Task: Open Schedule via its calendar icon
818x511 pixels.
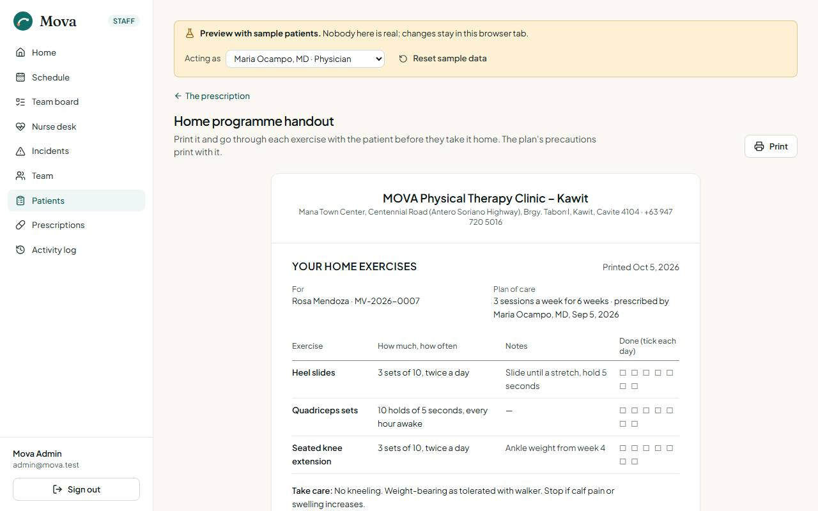Action: (x=20, y=77)
